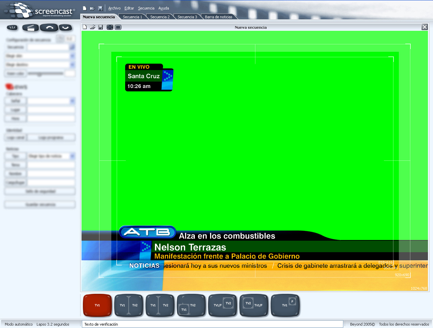Expand the news type dropdown in Noticias

72,156
